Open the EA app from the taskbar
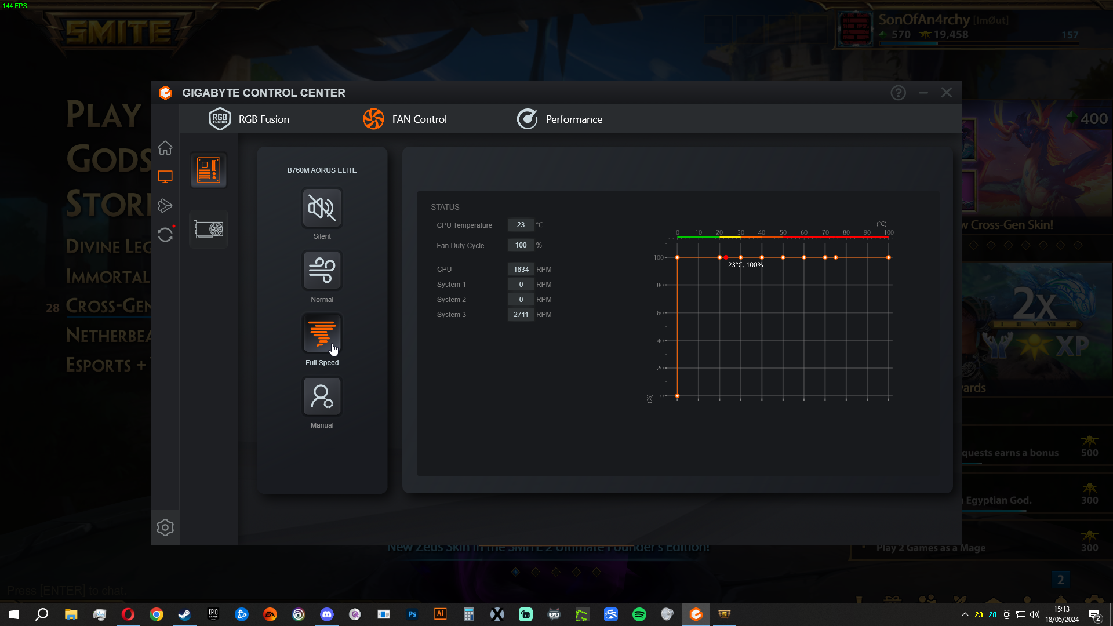 [270, 614]
